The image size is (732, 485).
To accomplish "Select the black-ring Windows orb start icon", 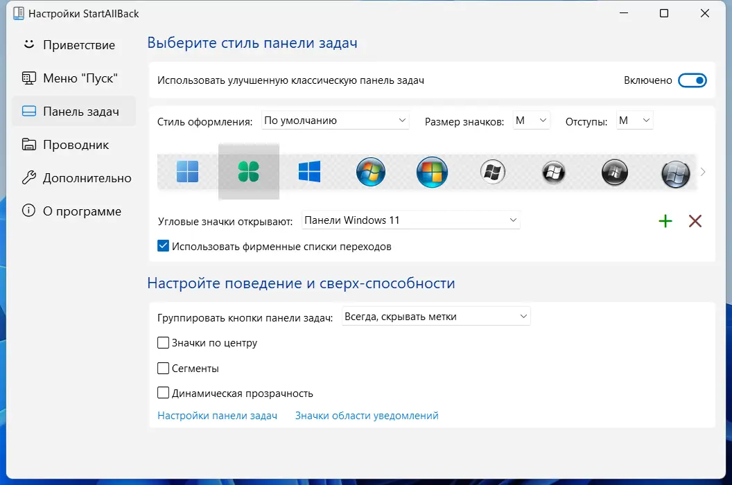I will coord(554,172).
